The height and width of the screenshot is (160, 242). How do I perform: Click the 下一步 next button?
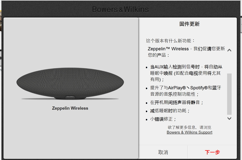coord(212,152)
